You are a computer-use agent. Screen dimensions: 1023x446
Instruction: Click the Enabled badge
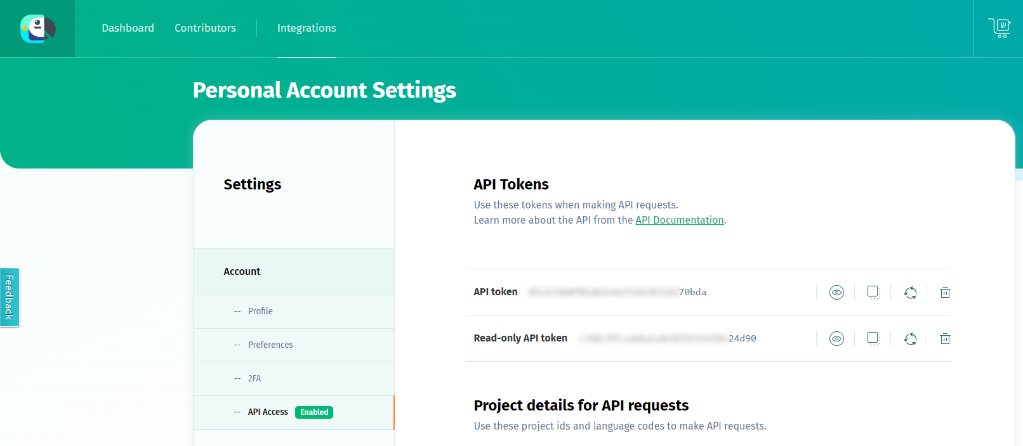314,412
